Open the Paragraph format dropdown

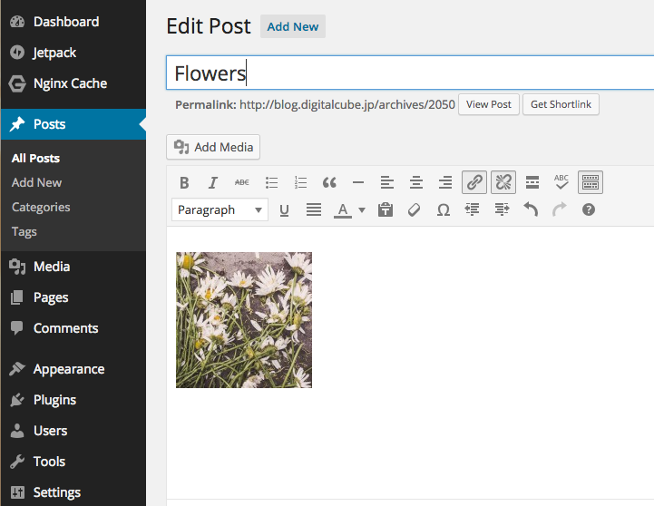[220, 209]
